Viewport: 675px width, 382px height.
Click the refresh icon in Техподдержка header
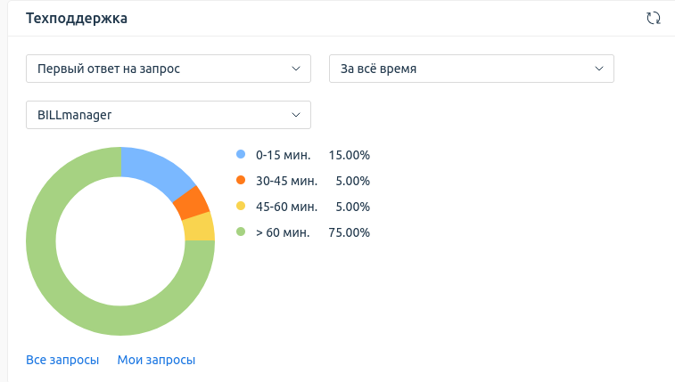pyautogui.click(x=653, y=18)
